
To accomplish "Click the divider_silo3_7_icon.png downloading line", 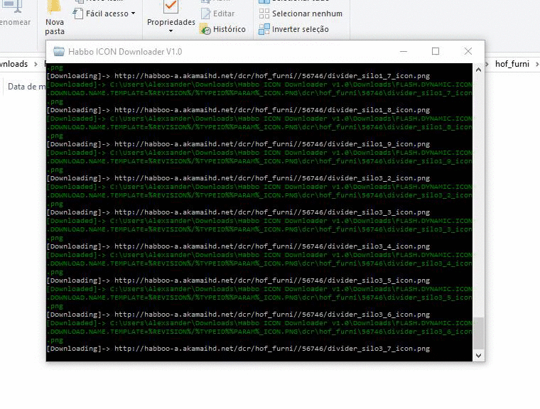I will 238,349.
